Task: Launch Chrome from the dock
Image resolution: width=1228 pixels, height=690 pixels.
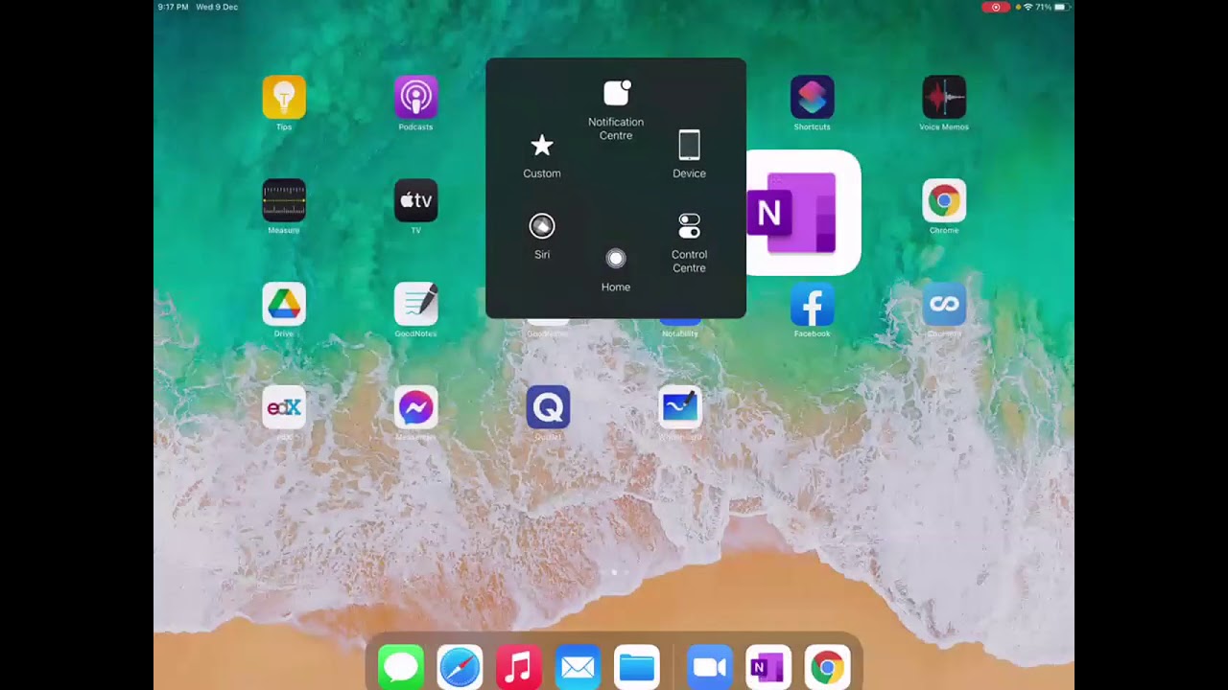Action: (827, 667)
